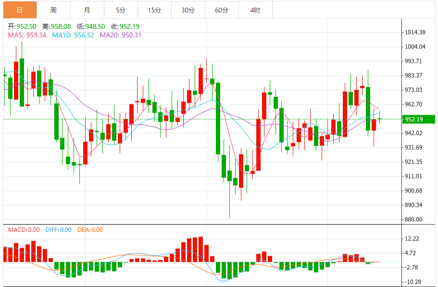Click the 收:952.19 close price value

pos(125,26)
